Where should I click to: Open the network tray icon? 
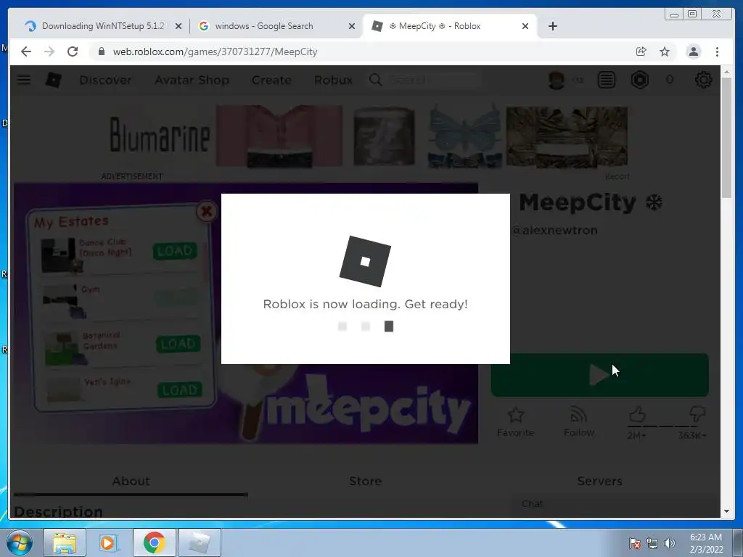pos(652,543)
